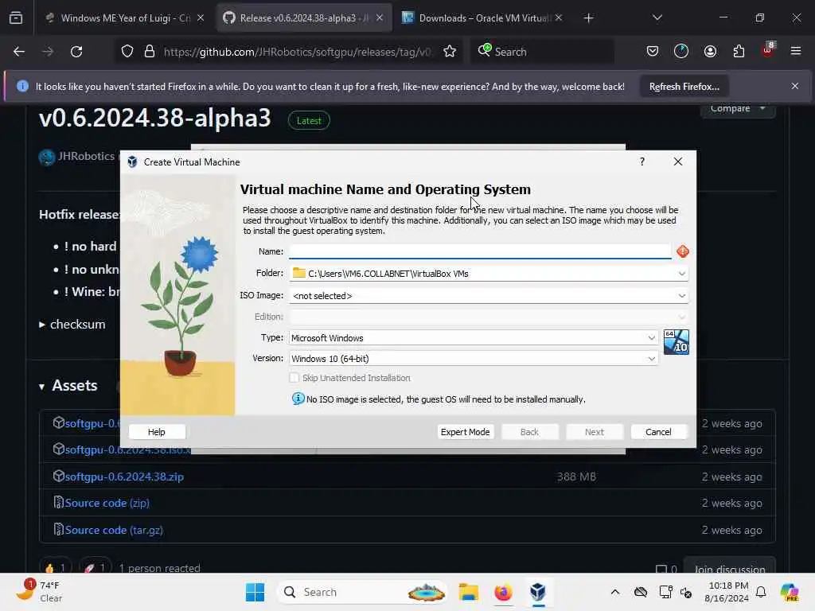The width and height of the screenshot is (815, 611).
Task: Open the extensions puzzle icon
Action: point(739,52)
